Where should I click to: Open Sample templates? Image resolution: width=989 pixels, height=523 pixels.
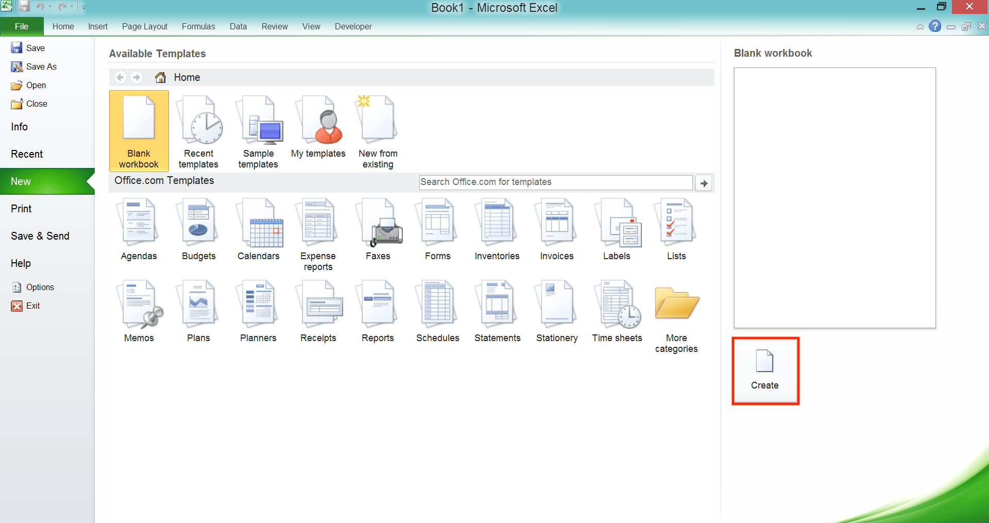(x=258, y=131)
